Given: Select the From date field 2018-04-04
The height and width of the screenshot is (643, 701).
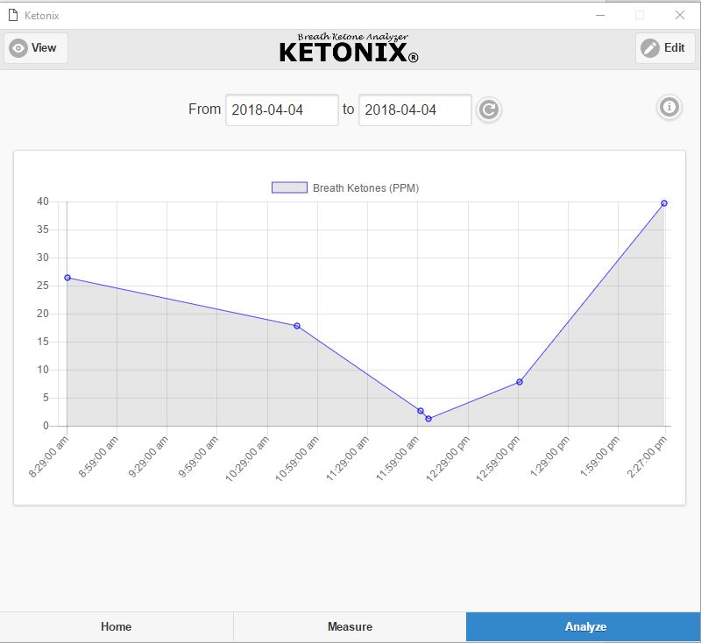Looking at the screenshot, I should tap(281, 110).
